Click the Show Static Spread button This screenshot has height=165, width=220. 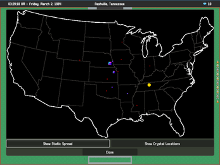click(x=58, y=144)
